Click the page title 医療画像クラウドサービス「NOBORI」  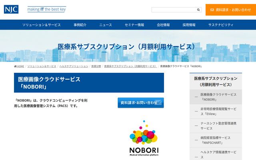89,83
